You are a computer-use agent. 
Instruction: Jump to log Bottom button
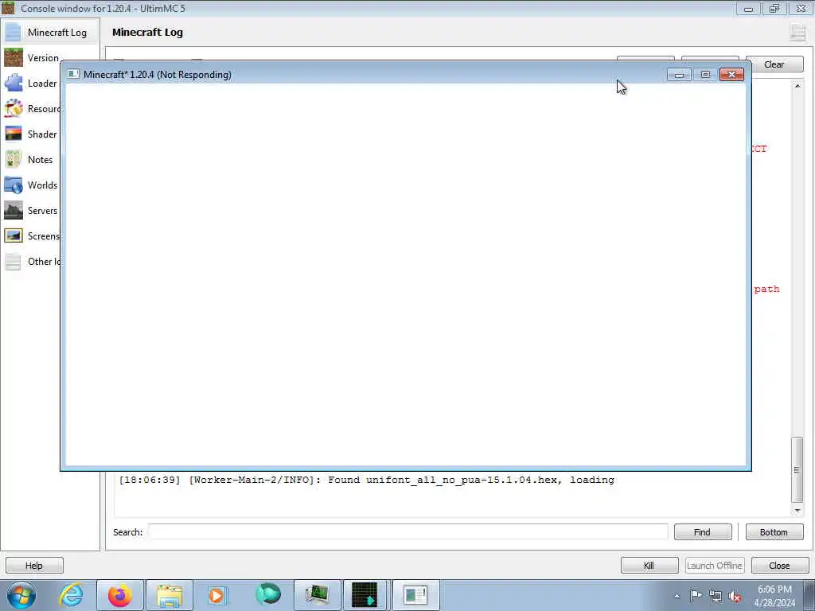click(x=774, y=532)
